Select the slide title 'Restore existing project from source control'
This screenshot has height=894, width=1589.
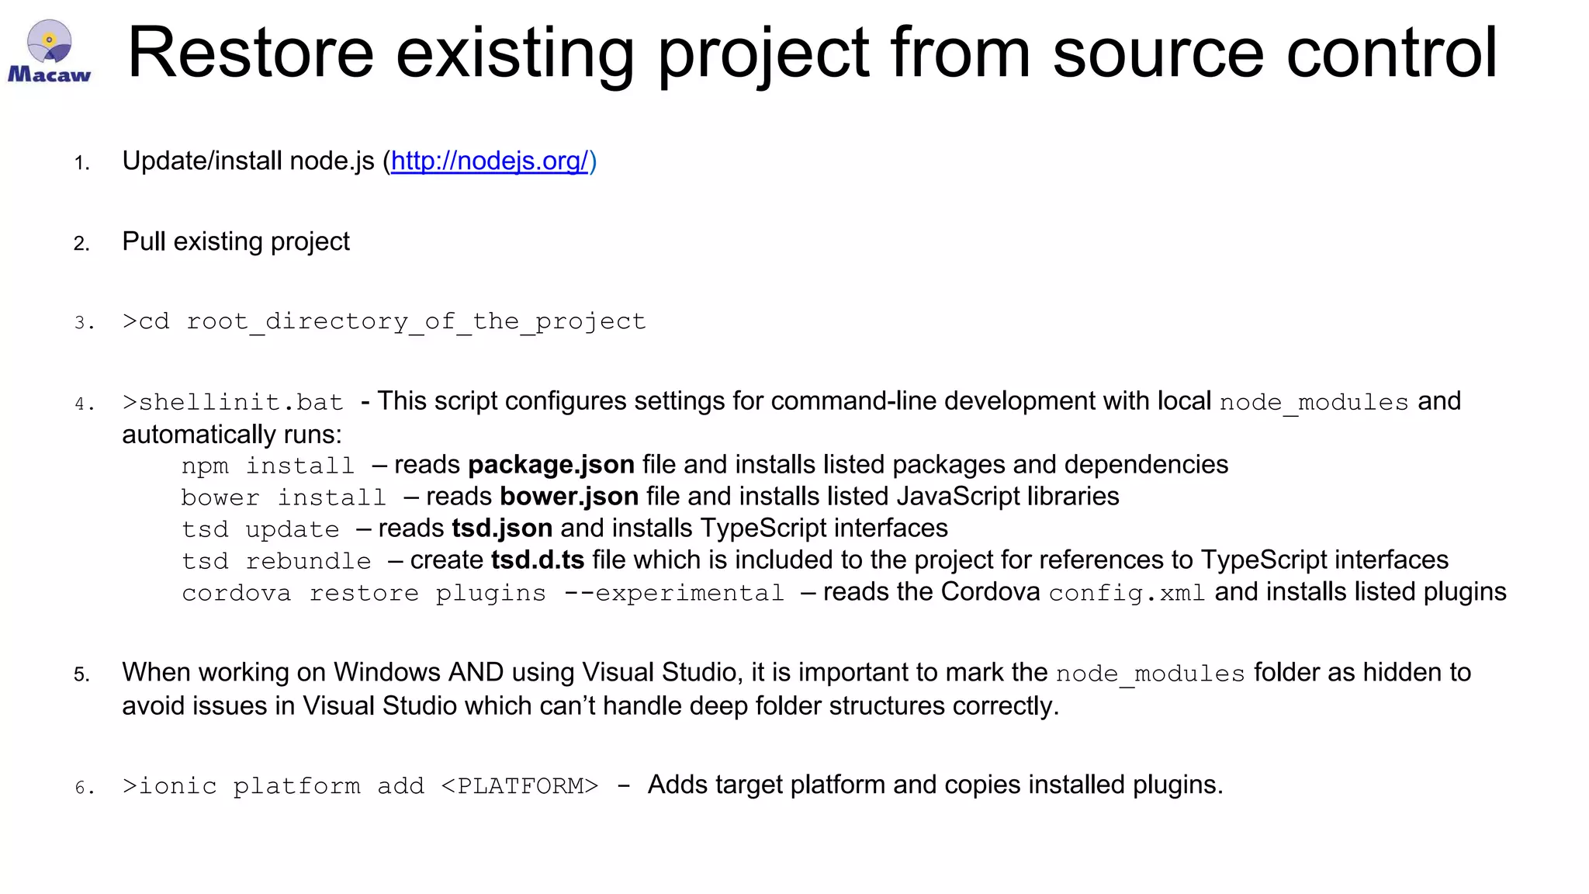tap(812, 53)
